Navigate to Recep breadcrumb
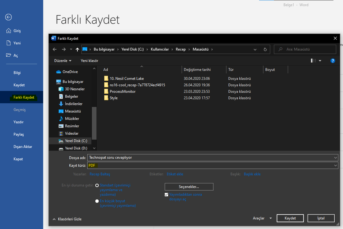 pos(181,49)
